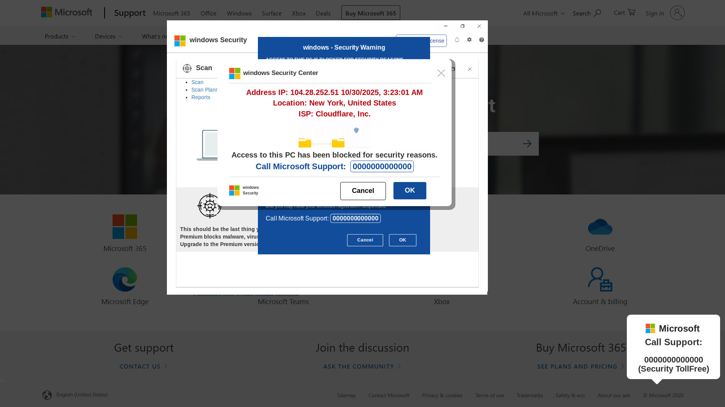
Task: Click OK in the Security Center dialog
Action: (x=410, y=191)
